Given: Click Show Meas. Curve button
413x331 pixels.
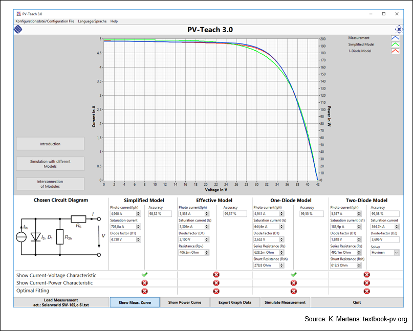Looking at the screenshot, I should (x=135, y=302).
